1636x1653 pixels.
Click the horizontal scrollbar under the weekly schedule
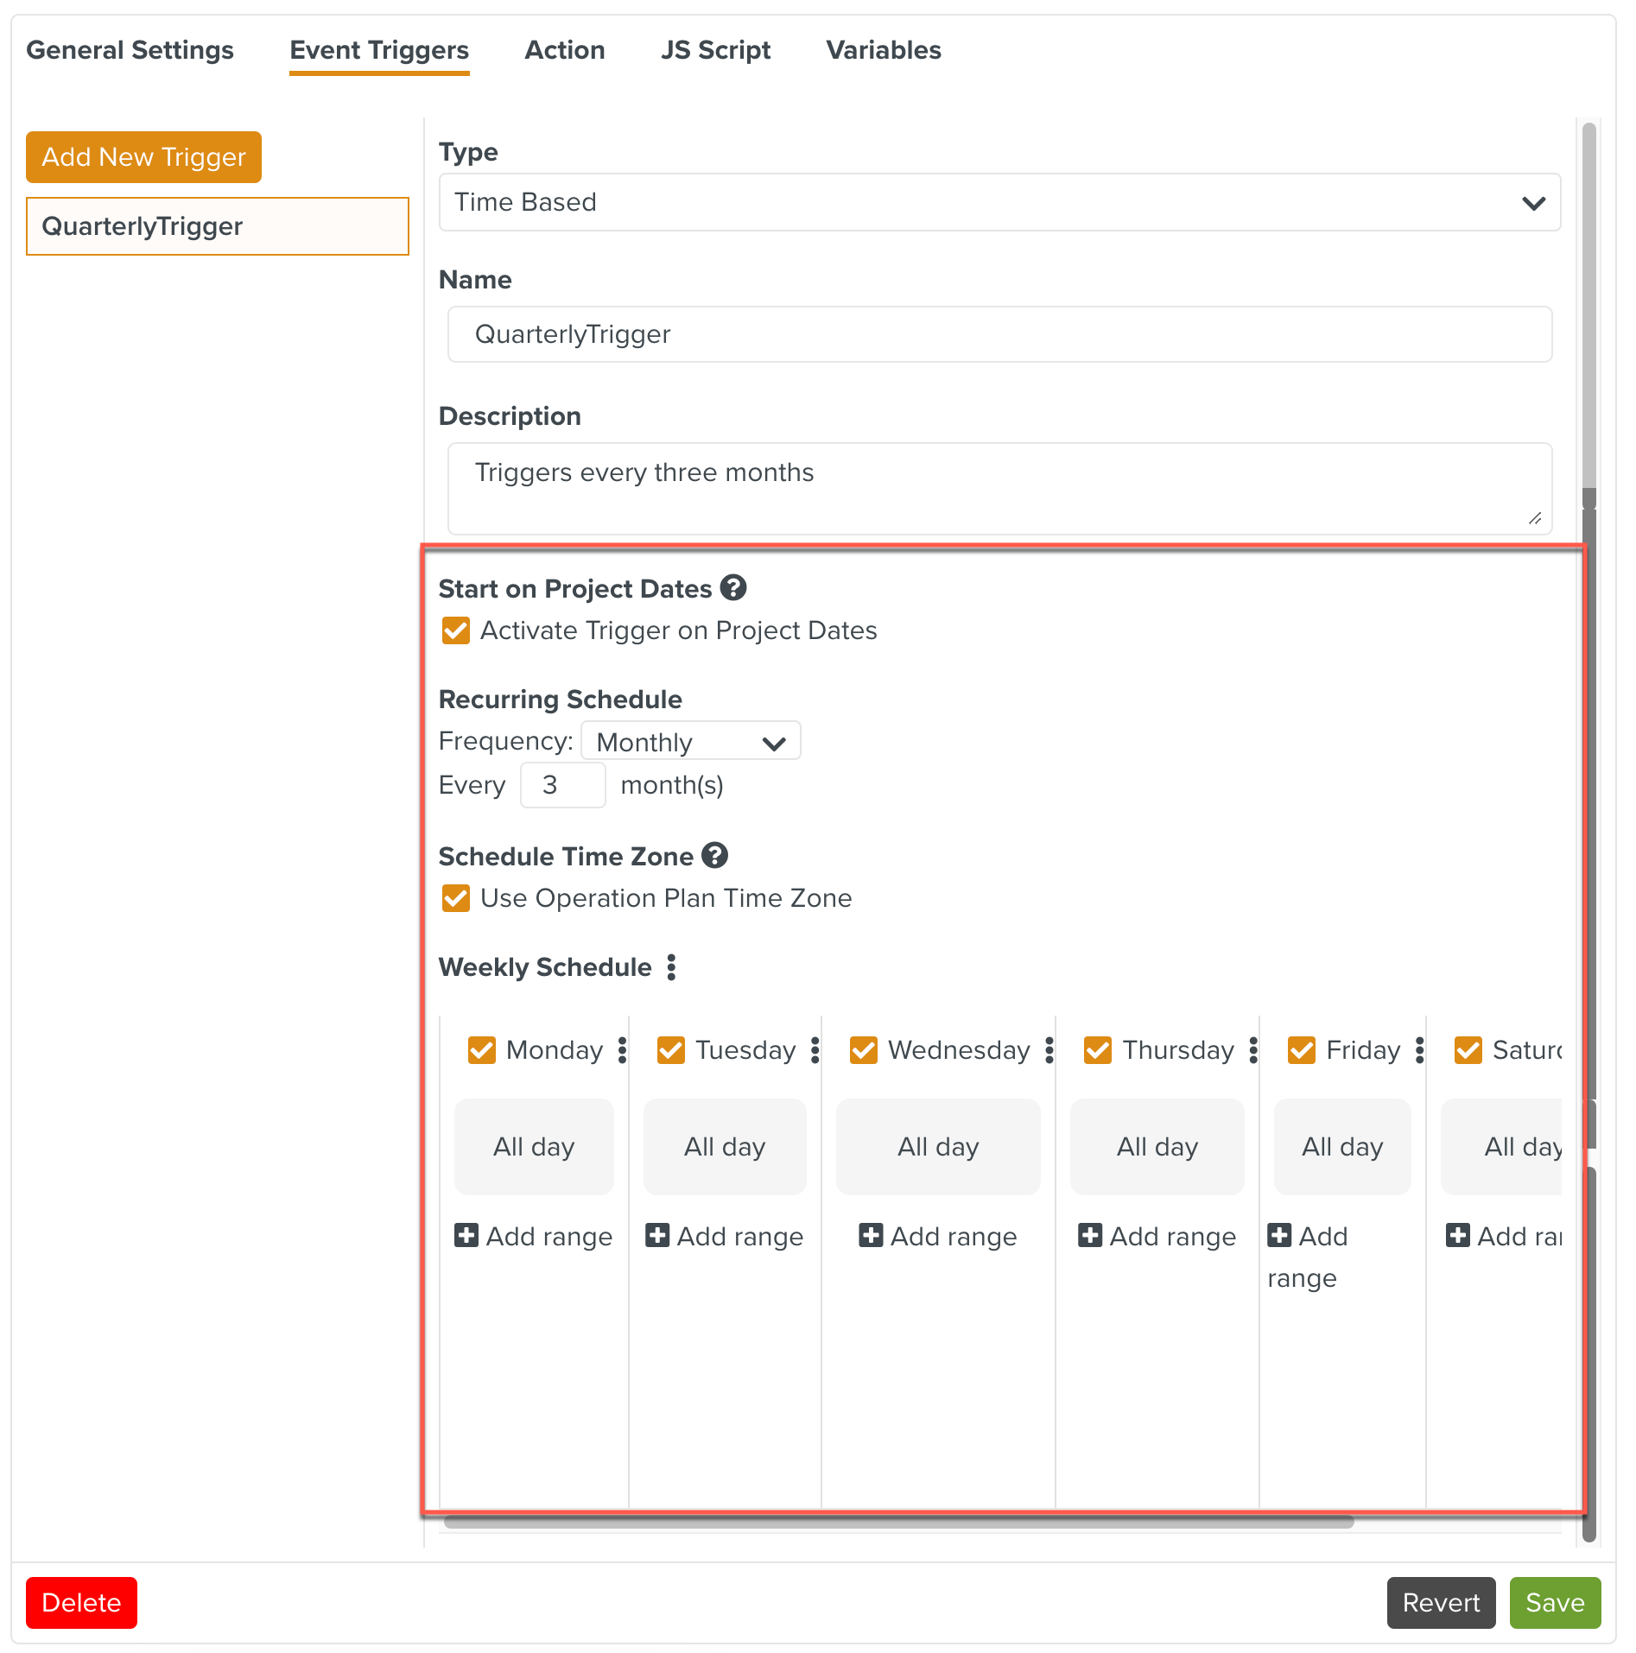(x=898, y=1523)
